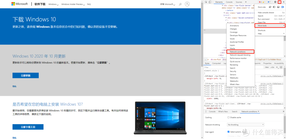The width and height of the screenshot is (286, 139).
Task: Open Shortcuts from DevTools menu
Action: coord(271,30)
